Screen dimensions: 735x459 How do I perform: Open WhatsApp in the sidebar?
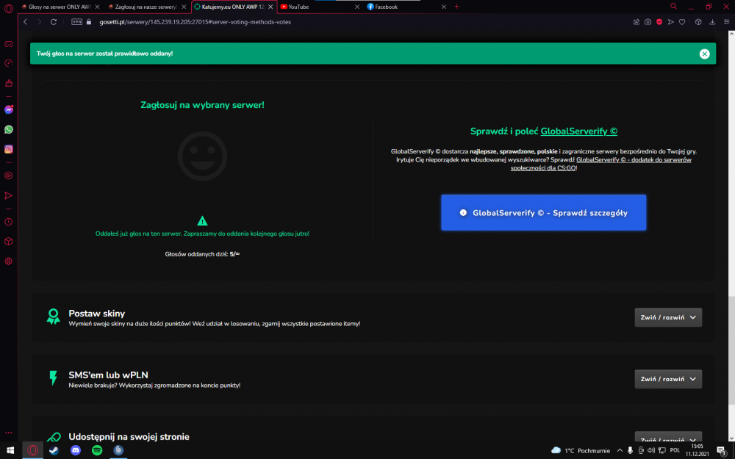tap(8, 129)
